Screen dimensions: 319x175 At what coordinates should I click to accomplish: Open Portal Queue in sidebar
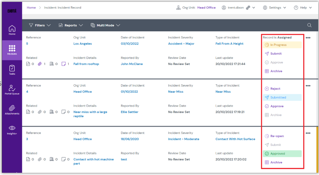click(12, 90)
